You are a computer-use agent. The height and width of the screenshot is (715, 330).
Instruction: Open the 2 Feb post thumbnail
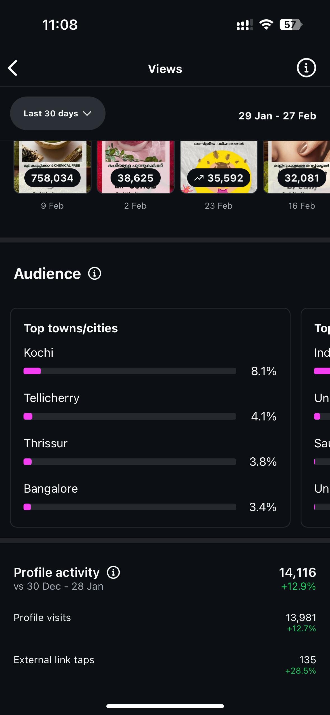point(135,167)
